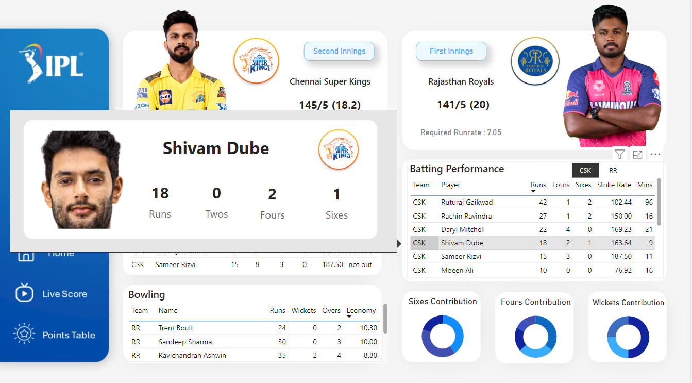Sort batting table by Fours column
Image resolution: width=692 pixels, height=383 pixels.
point(561,185)
